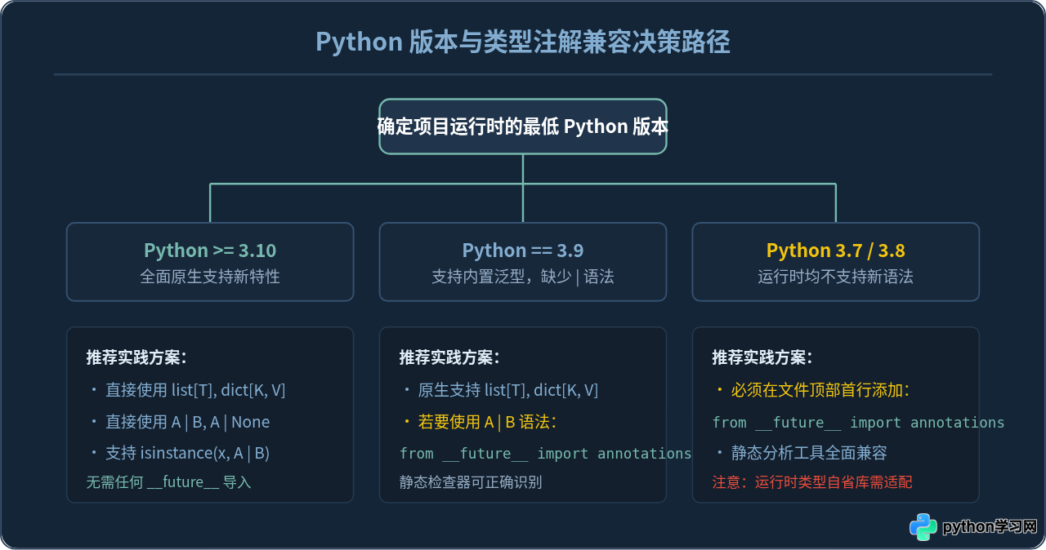Click the "Python 3.7 / 3.8" heading
The image size is (1046, 550).
(836, 251)
